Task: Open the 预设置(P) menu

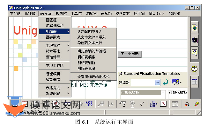Action: point(123,14)
